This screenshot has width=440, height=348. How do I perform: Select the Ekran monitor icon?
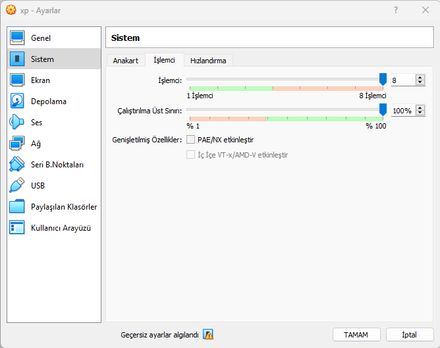click(x=17, y=80)
